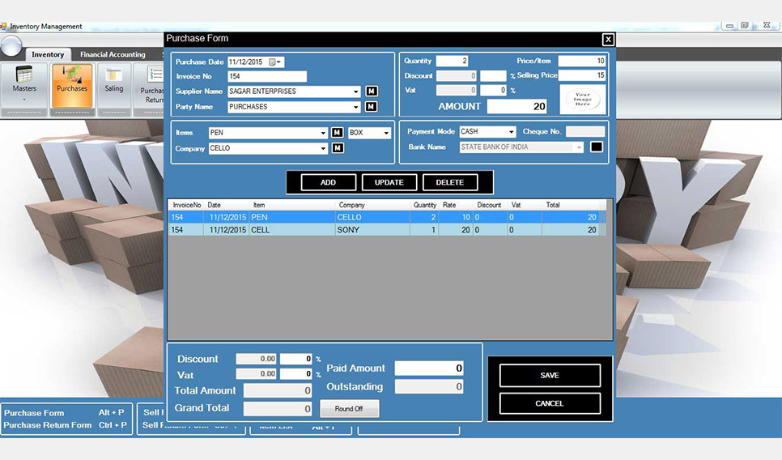Click the Round Off button
This screenshot has width=782, height=460.
tap(349, 409)
